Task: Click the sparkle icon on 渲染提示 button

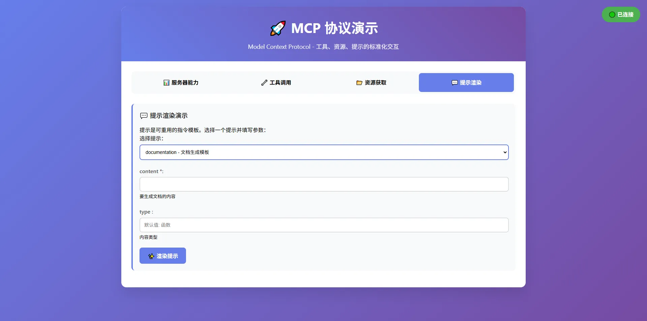Action: coord(151,256)
